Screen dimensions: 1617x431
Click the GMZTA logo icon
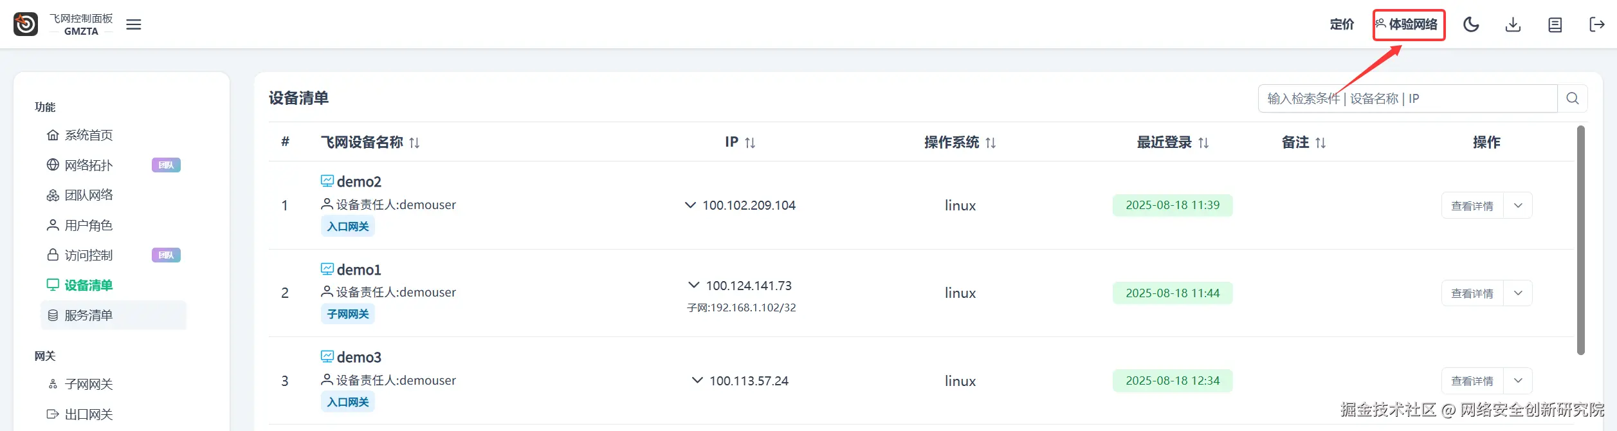coord(26,24)
